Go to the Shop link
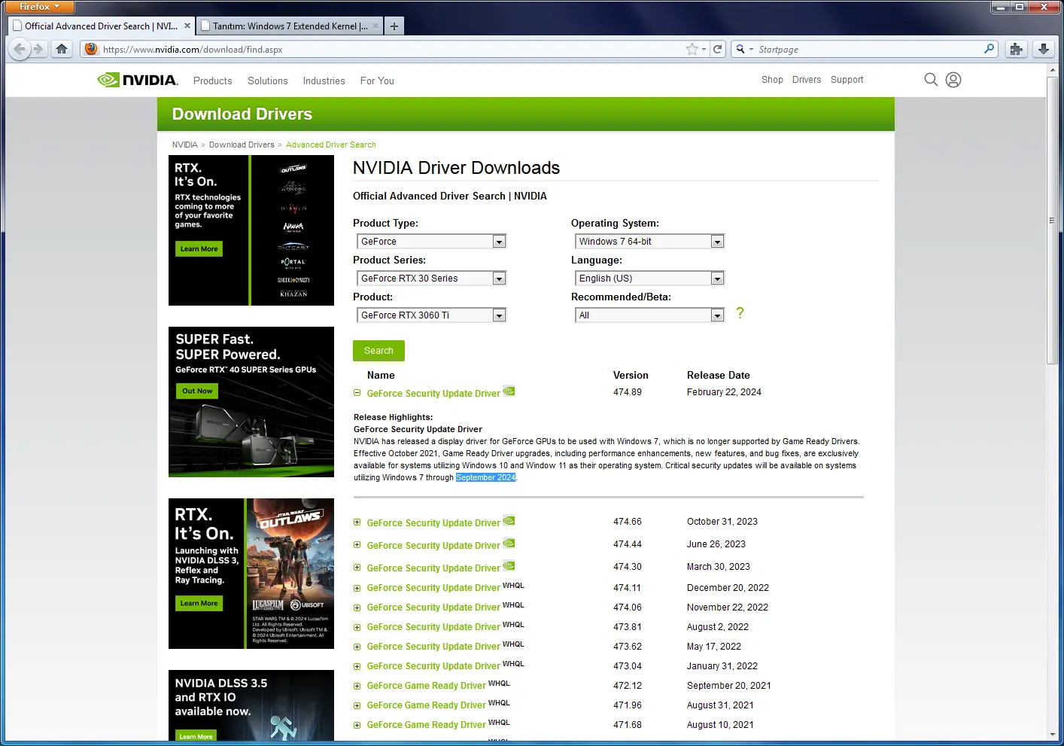 click(772, 80)
